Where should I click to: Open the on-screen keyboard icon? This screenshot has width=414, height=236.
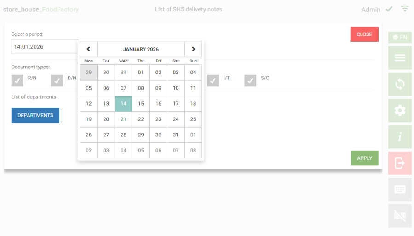pos(400,190)
